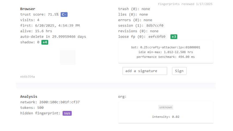Click the errors (0): none line
Screen dimensions: 233x131
pyautogui.click(x=135, y=20)
